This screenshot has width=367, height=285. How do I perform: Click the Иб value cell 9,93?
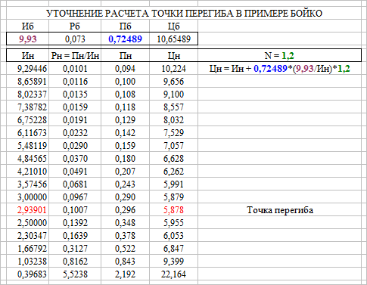click(x=28, y=39)
